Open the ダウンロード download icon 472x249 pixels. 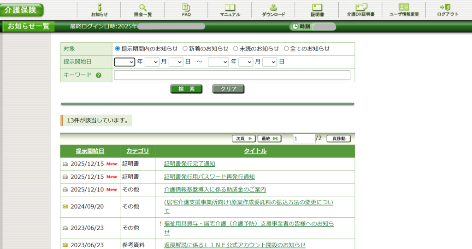point(273,10)
